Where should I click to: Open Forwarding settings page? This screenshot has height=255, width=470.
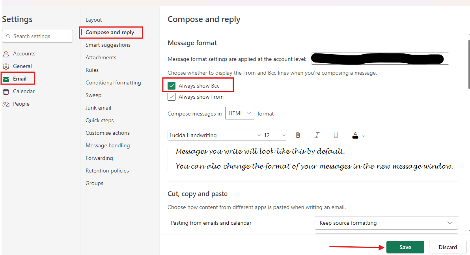point(99,158)
